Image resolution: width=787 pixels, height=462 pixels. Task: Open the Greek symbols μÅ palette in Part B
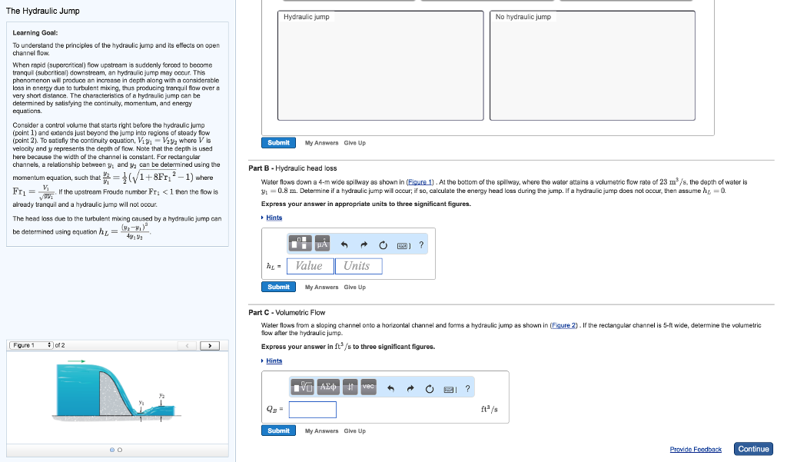click(323, 243)
